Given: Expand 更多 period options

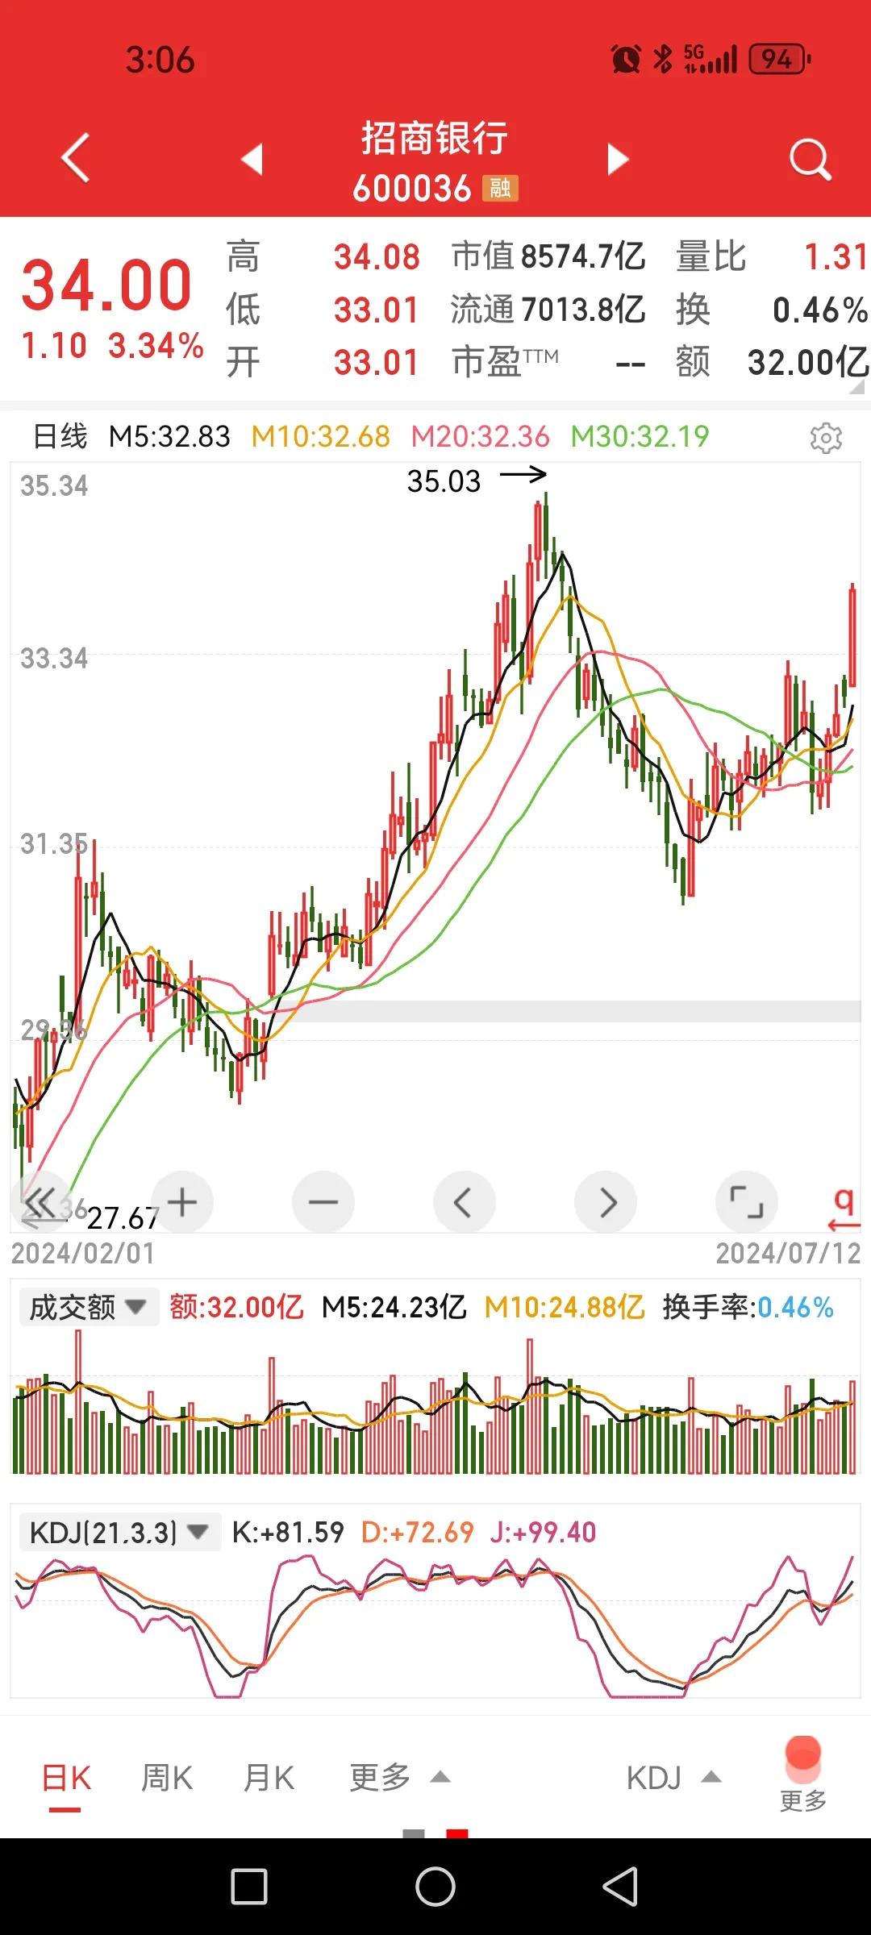Looking at the screenshot, I should pos(400,1778).
